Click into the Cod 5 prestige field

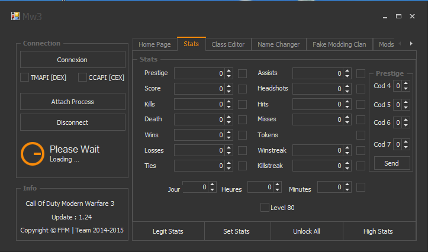pos(398,105)
